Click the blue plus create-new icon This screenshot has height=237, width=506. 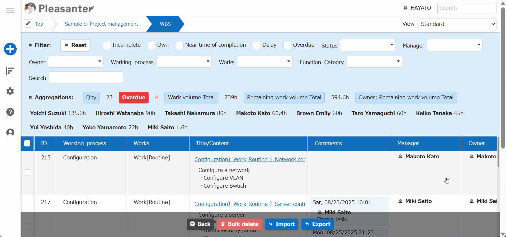coord(10,49)
